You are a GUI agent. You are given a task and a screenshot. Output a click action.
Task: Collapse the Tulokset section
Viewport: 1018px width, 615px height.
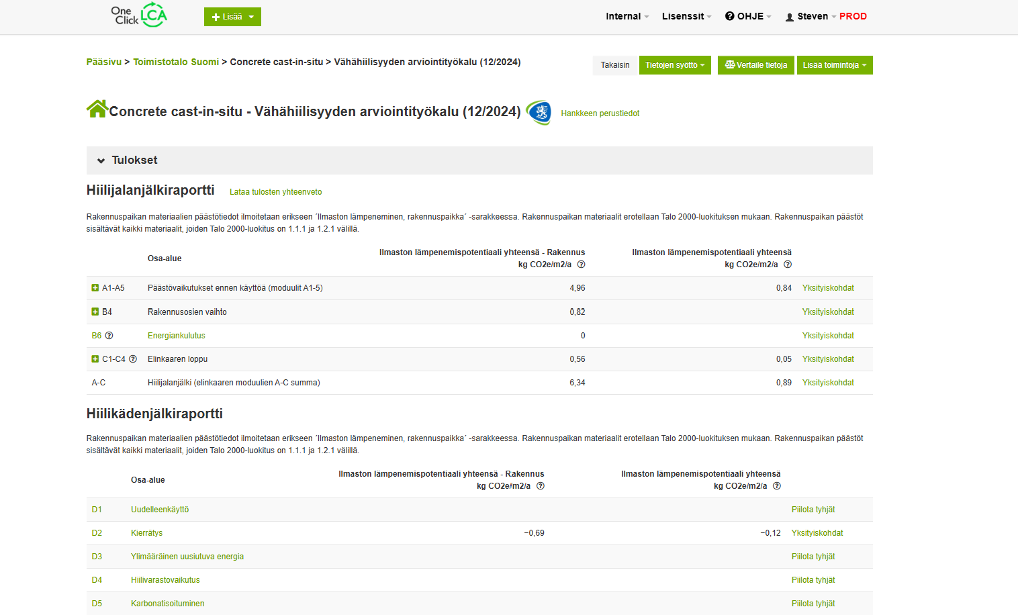(x=101, y=160)
